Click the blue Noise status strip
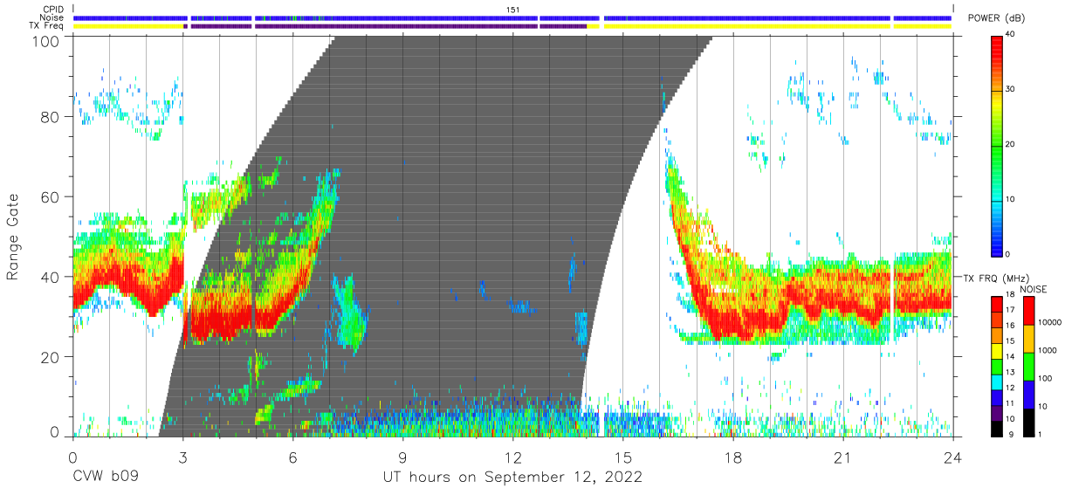 click(512, 17)
